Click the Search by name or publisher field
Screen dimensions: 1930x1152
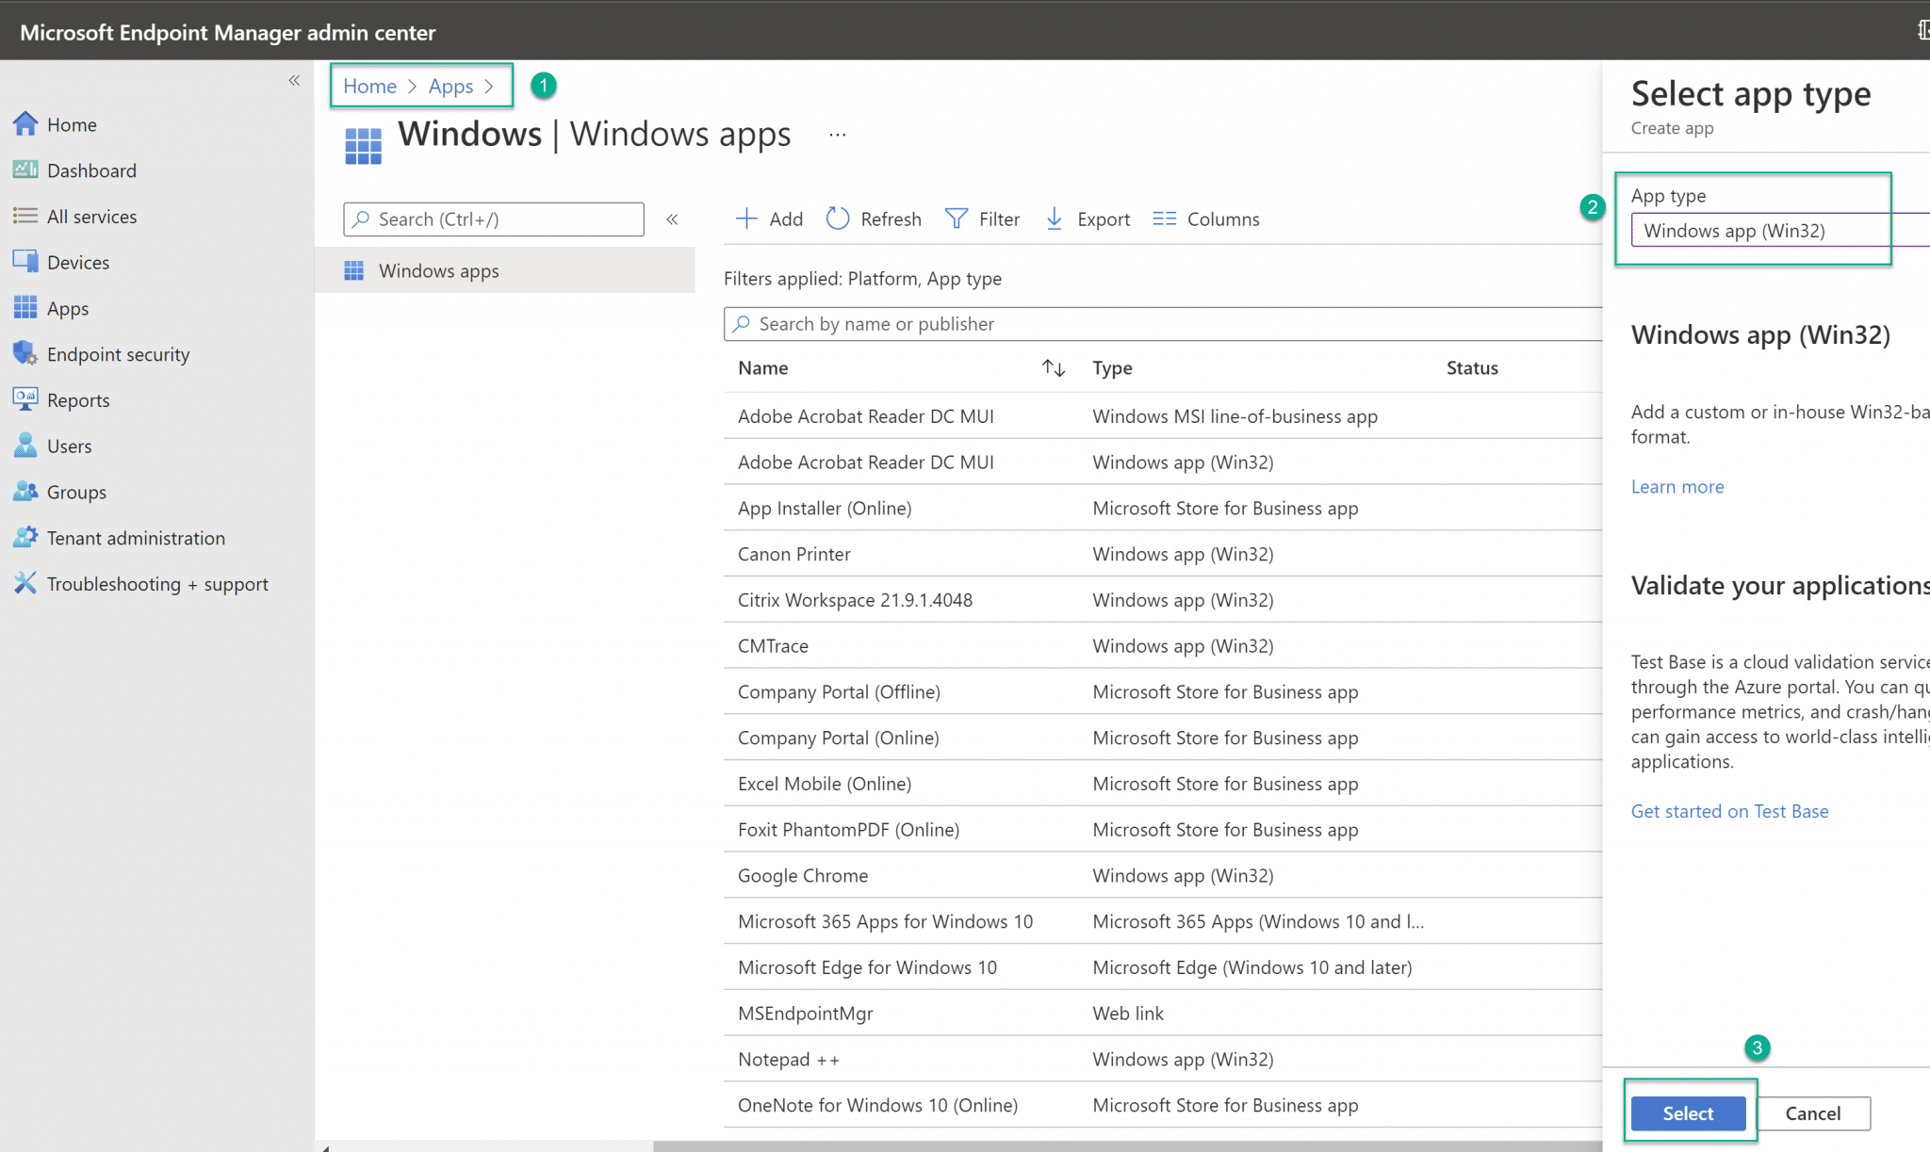tap(1163, 324)
